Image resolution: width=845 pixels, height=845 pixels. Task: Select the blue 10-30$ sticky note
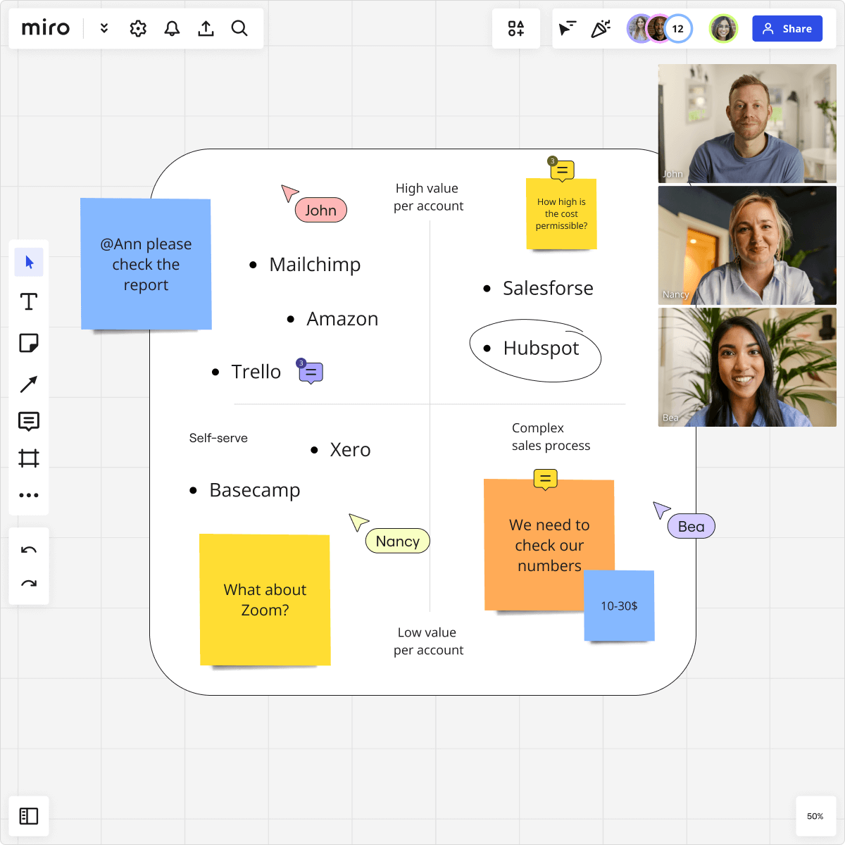coord(619,606)
